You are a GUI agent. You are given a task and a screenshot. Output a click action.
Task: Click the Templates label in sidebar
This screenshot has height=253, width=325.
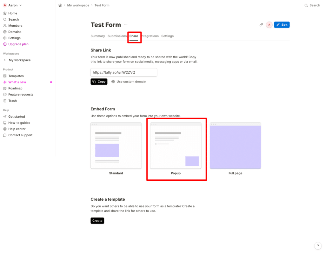(16, 76)
